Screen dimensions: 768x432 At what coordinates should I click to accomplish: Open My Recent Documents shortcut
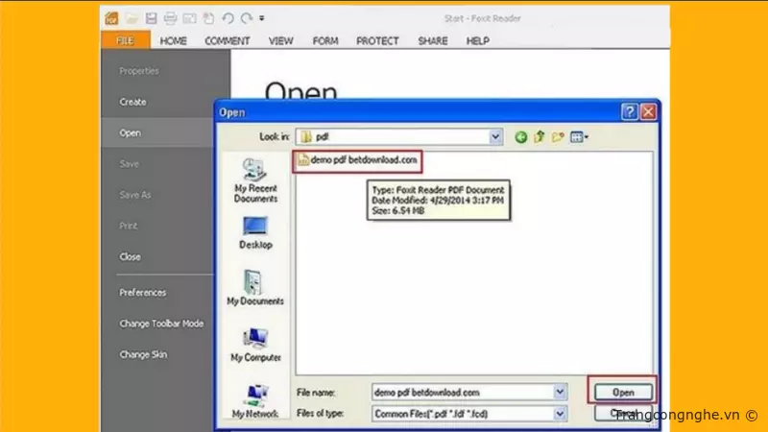(x=254, y=178)
